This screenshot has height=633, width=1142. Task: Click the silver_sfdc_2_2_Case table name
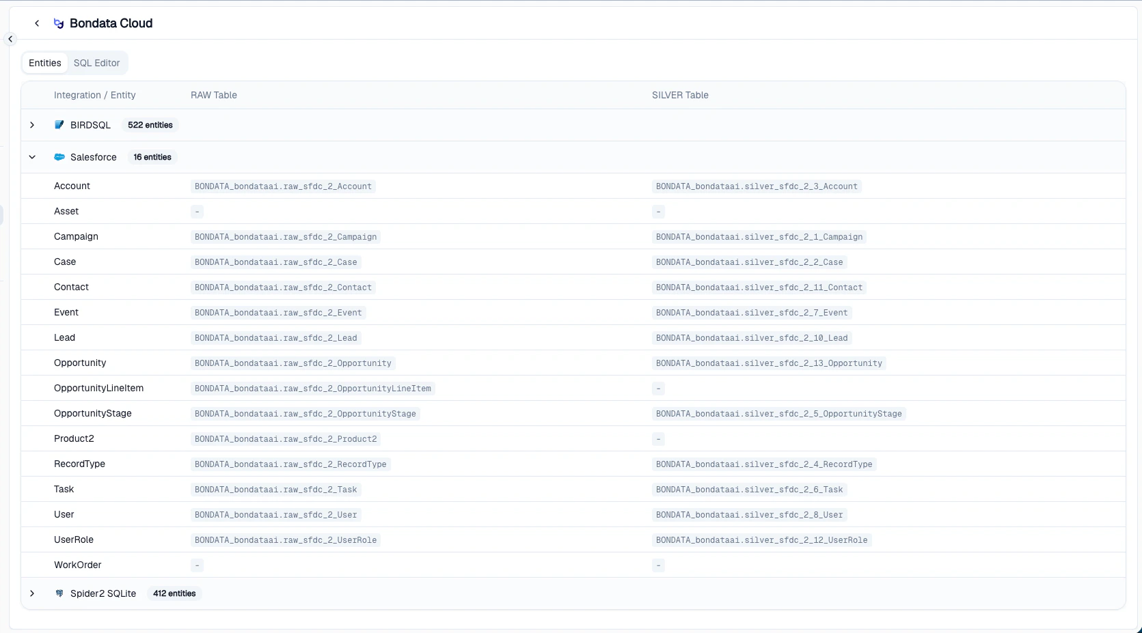click(750, 262)
